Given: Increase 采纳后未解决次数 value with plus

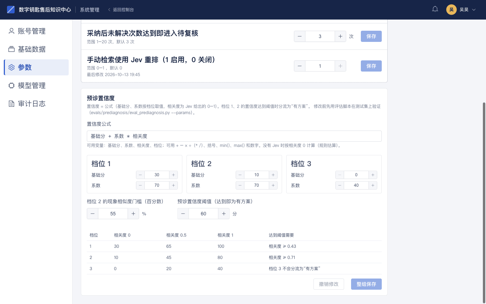Looking at the screenshot, I should tap(340, 36).
